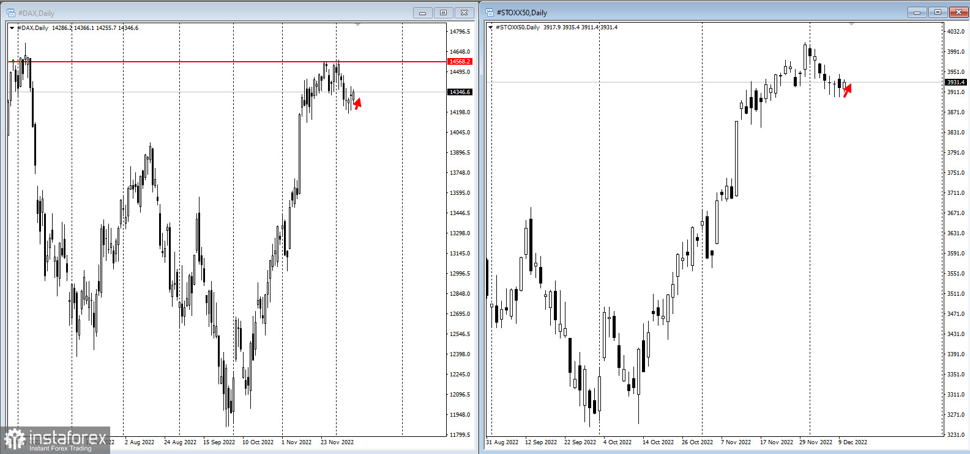Click the 24 Aug 2022 date label
This screenshot has height=454, width=970.
click(x=180, y=442)
